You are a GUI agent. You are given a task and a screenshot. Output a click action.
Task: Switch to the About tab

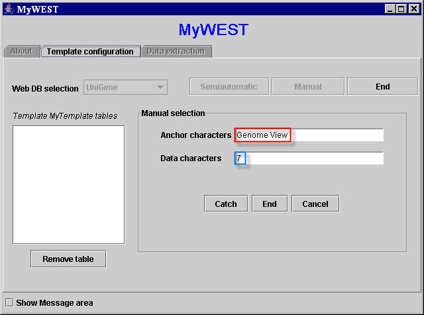22,51
